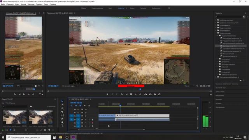Open the Клип menu
This screenshot has height=140, width=249.
17,4
